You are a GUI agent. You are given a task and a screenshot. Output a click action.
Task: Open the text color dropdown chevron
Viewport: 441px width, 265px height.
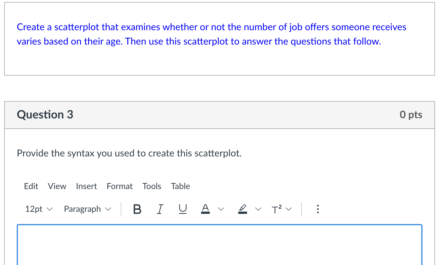tap(221, 209)
